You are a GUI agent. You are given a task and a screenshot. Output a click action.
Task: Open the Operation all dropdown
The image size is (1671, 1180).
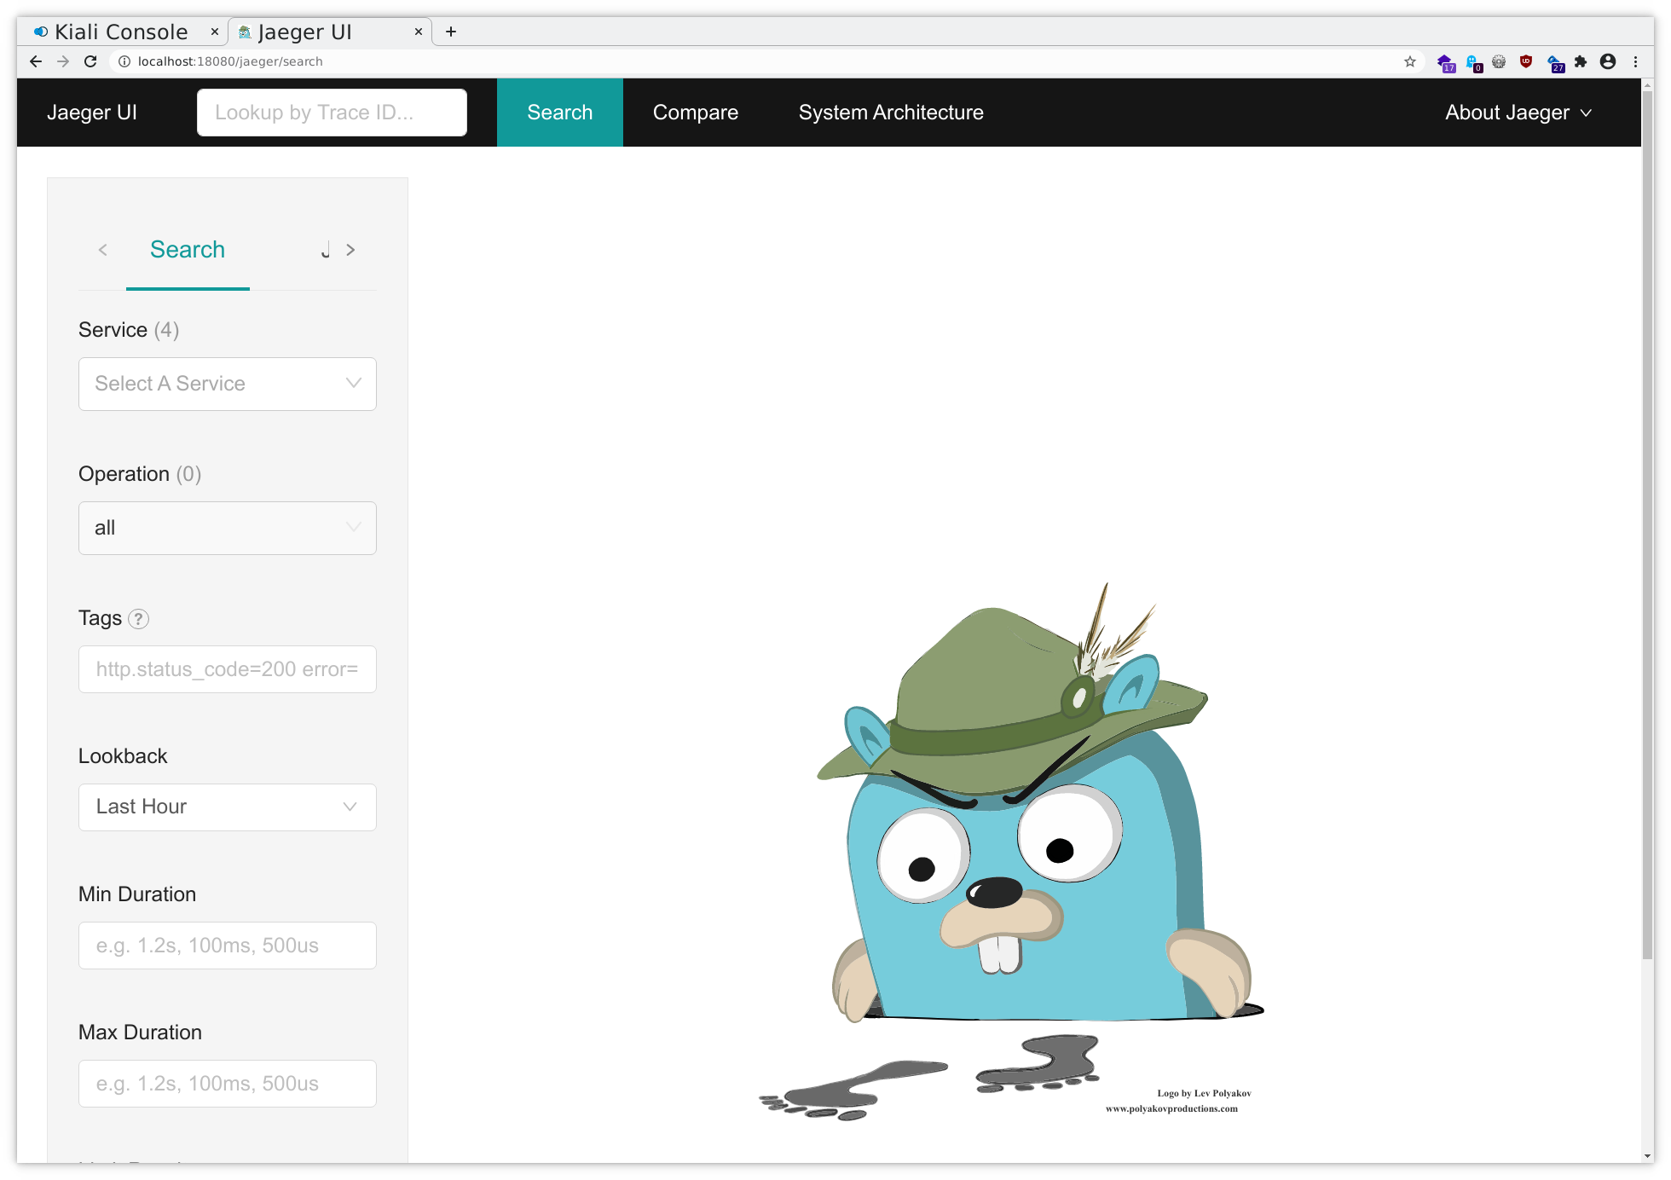pyautogui.click(x=227, y=528)
